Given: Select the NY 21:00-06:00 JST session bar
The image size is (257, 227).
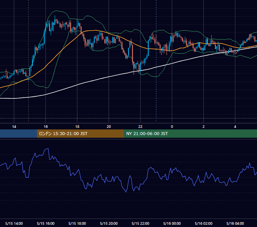Looking at the screenshot, I should tap(190, 134).
